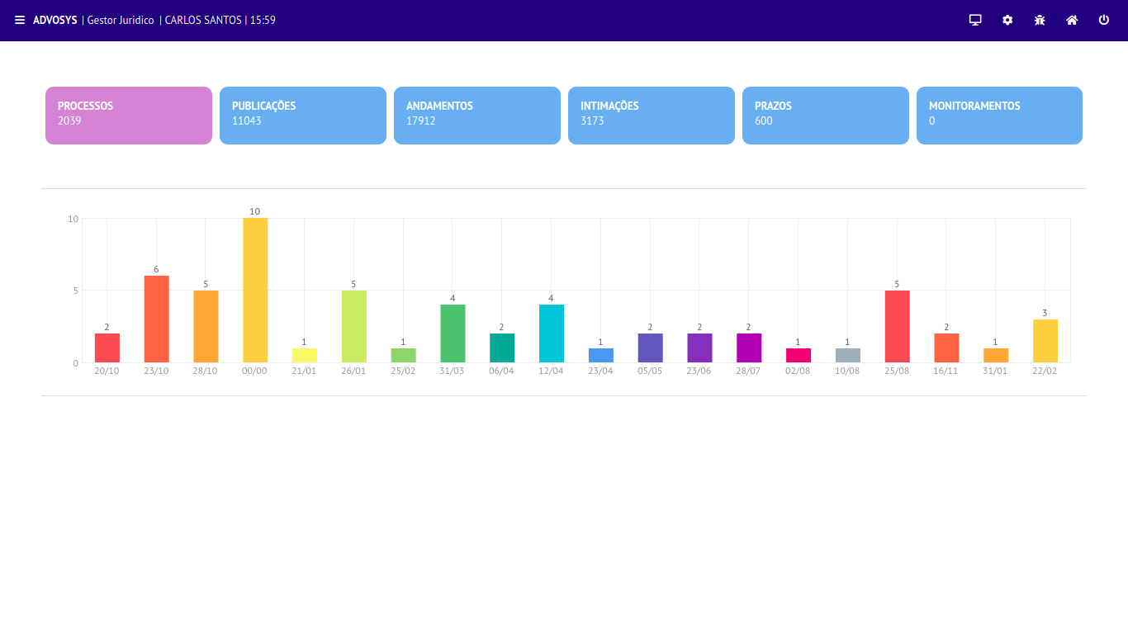Select the Intimações card

(652, 116)
